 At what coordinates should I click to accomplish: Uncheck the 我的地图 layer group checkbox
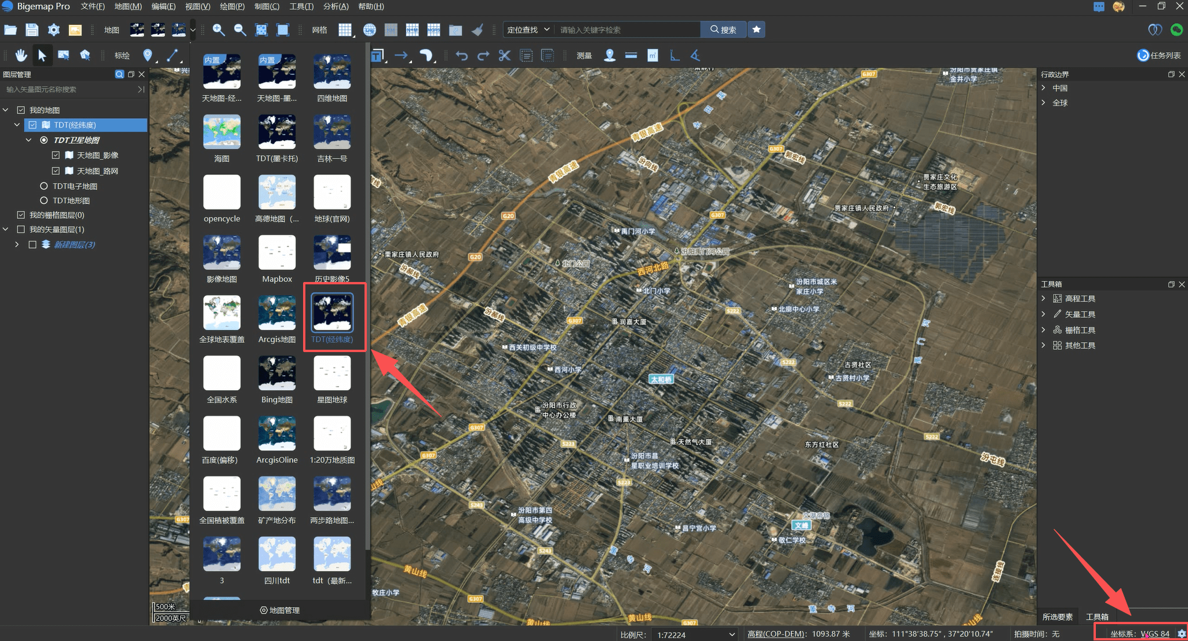coord(21,110)
